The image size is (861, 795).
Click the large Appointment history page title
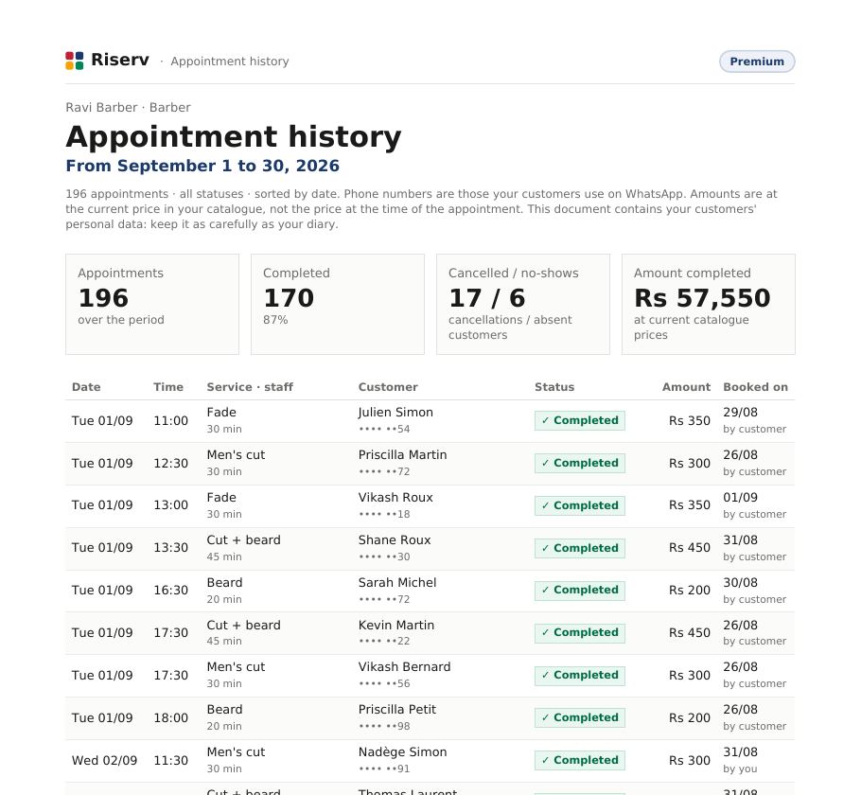(234, 137)
